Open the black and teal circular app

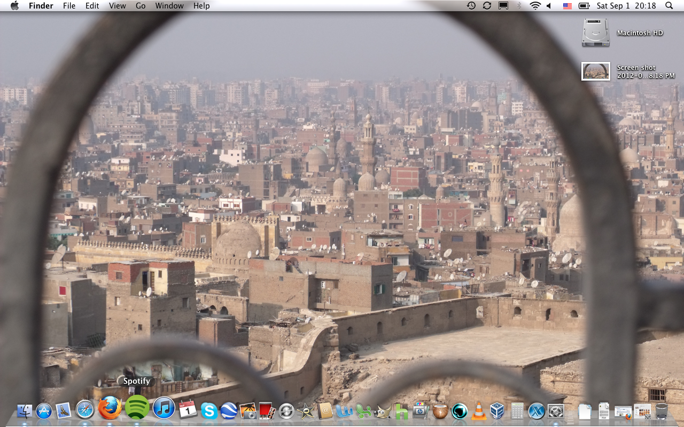coord(459,411)
